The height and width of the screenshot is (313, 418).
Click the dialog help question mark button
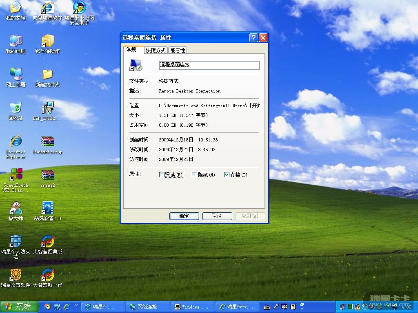pos(253,38)
